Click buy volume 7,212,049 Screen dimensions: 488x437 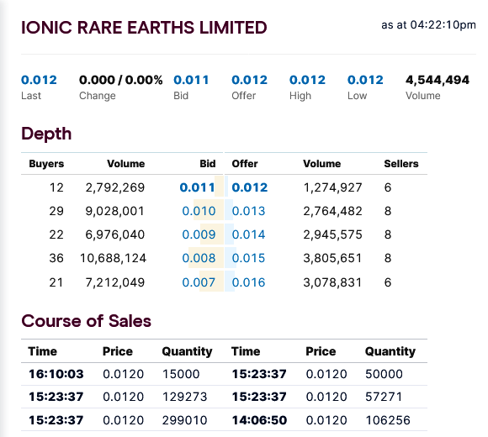[115, 283]
